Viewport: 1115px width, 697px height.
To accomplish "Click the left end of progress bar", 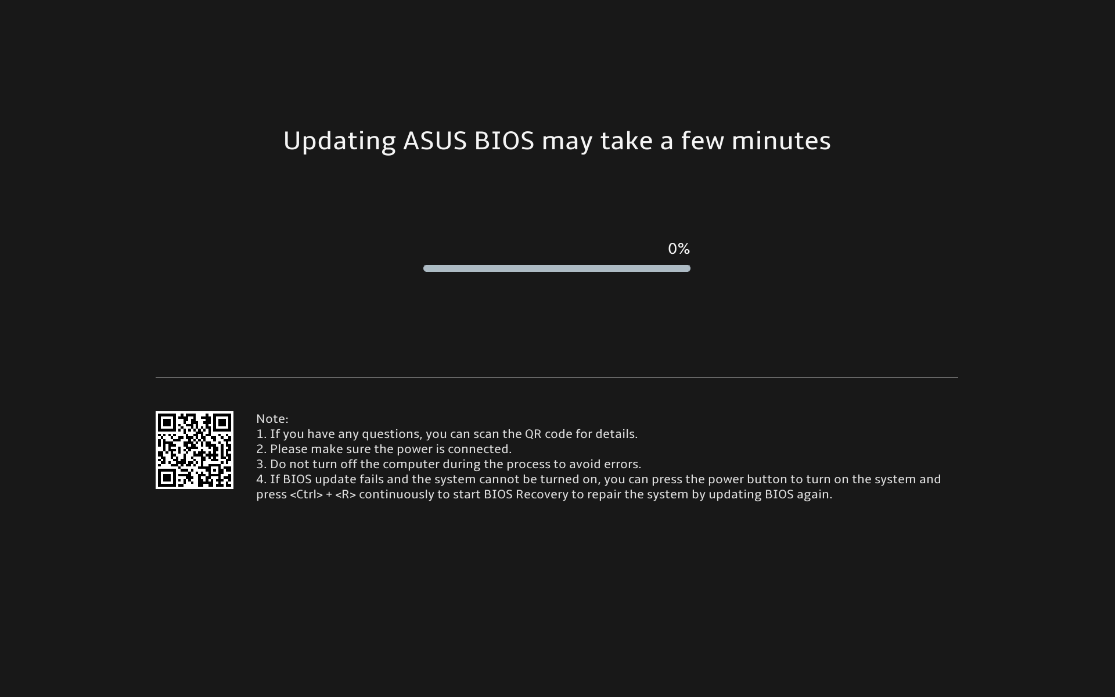I will tap(427, 268).
